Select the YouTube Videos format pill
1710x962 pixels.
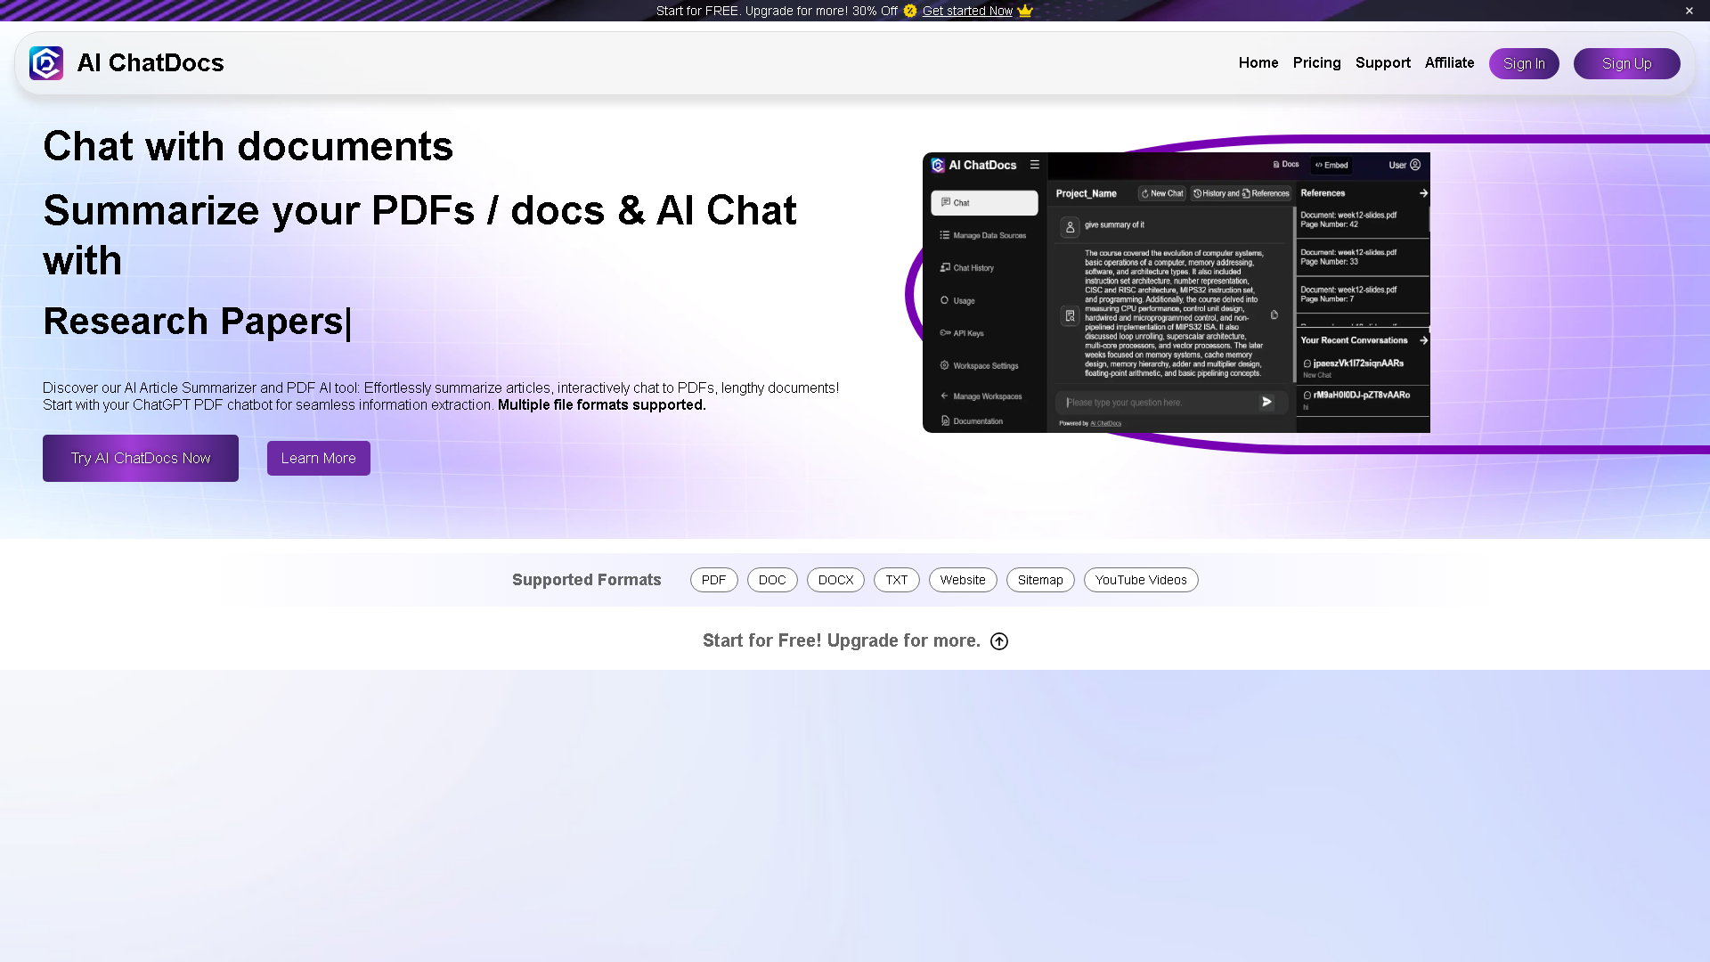coord(1141,580)
